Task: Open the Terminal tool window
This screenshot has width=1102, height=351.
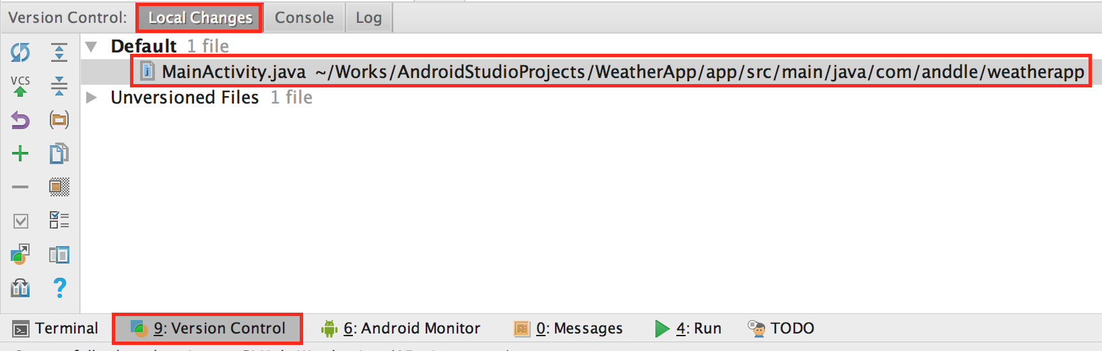Action: [55, 328]
